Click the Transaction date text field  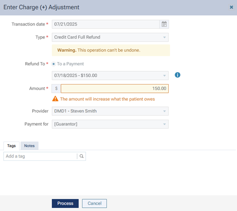click(106, 24)
